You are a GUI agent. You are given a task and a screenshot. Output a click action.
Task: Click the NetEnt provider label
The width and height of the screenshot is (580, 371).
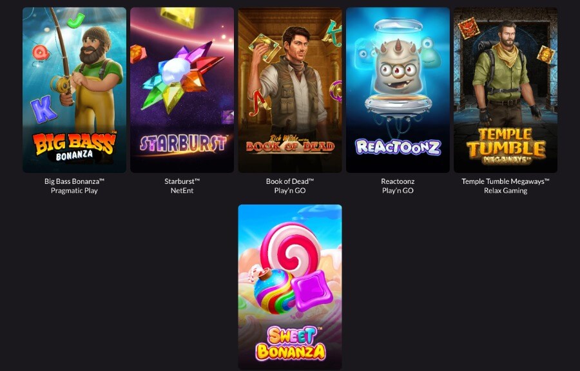(x=182, y=191)
